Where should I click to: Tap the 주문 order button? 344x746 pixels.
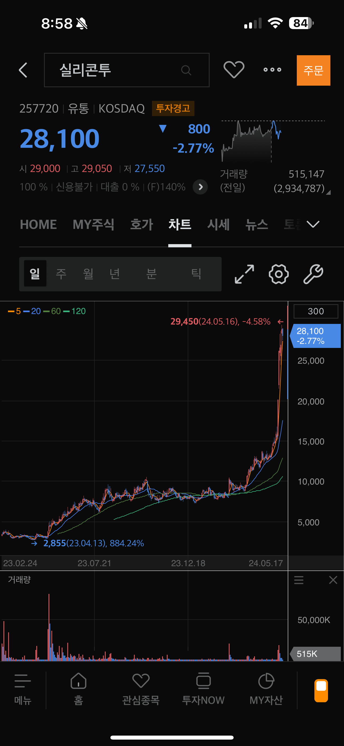313,70
